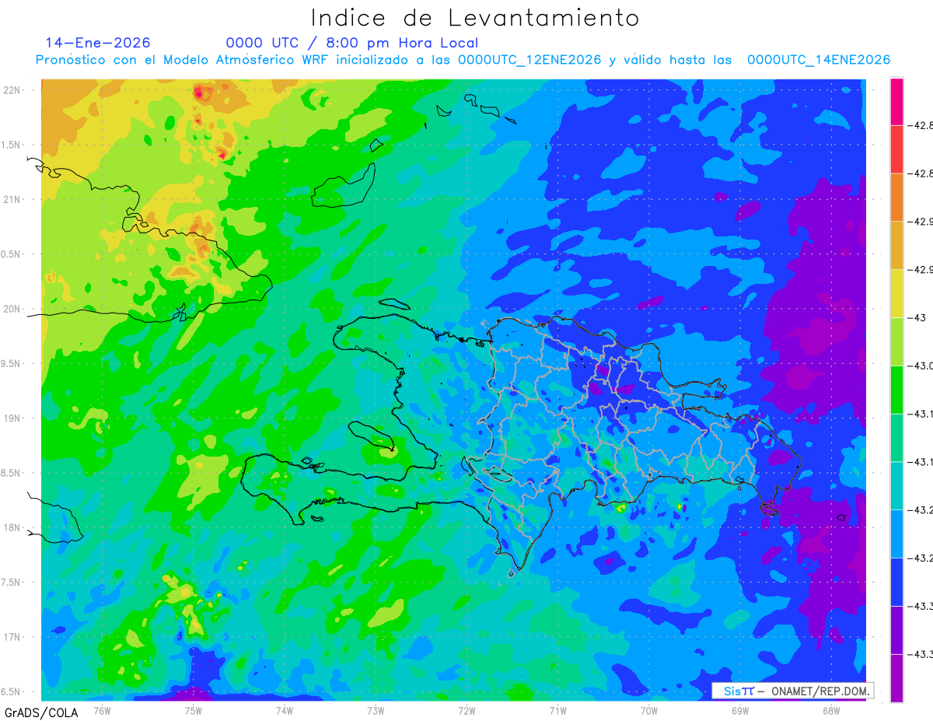The width and height of the screenshot is (933, 721).
Task: Pick the red swatch on the color bar
Action: [x=896, y=149]
